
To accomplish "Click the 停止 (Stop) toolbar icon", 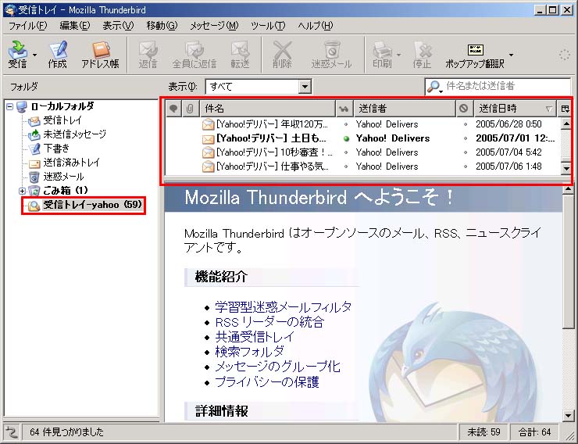I will (x=422, y=54).
